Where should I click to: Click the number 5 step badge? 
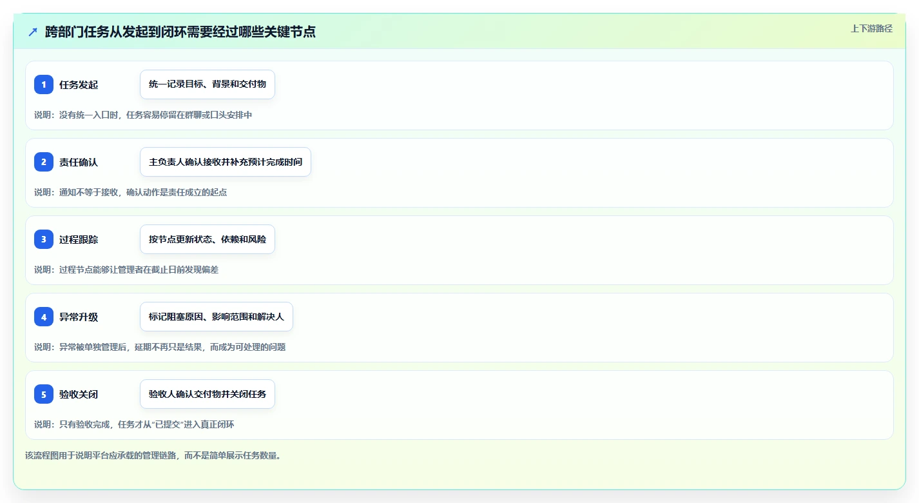pyautogui.click(x=44, y=394)
